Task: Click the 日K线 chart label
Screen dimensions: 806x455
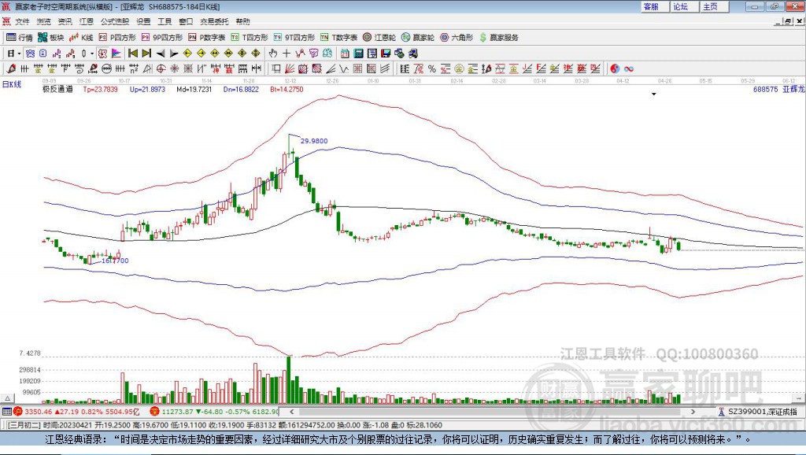Action: point(12,84)
